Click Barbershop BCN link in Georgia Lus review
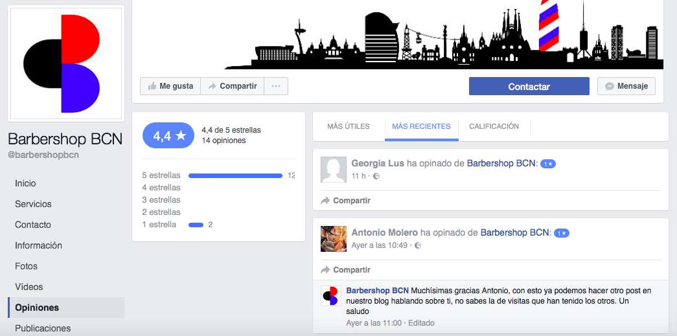This screenshot has width=677, height=336. (501, 164)
